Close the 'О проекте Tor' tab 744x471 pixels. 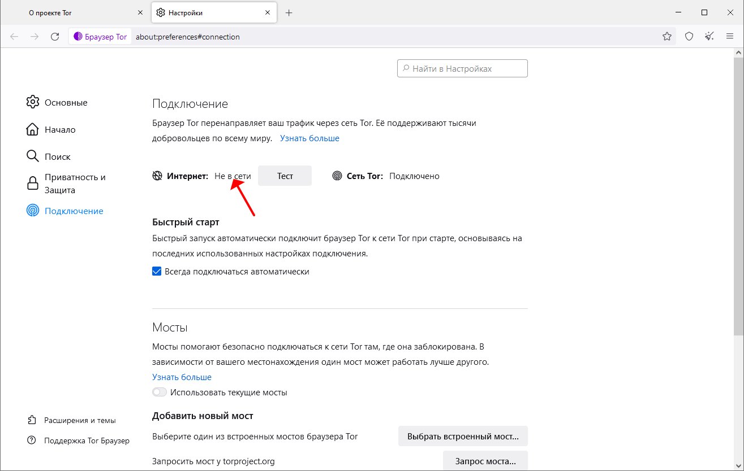[141, 12]
